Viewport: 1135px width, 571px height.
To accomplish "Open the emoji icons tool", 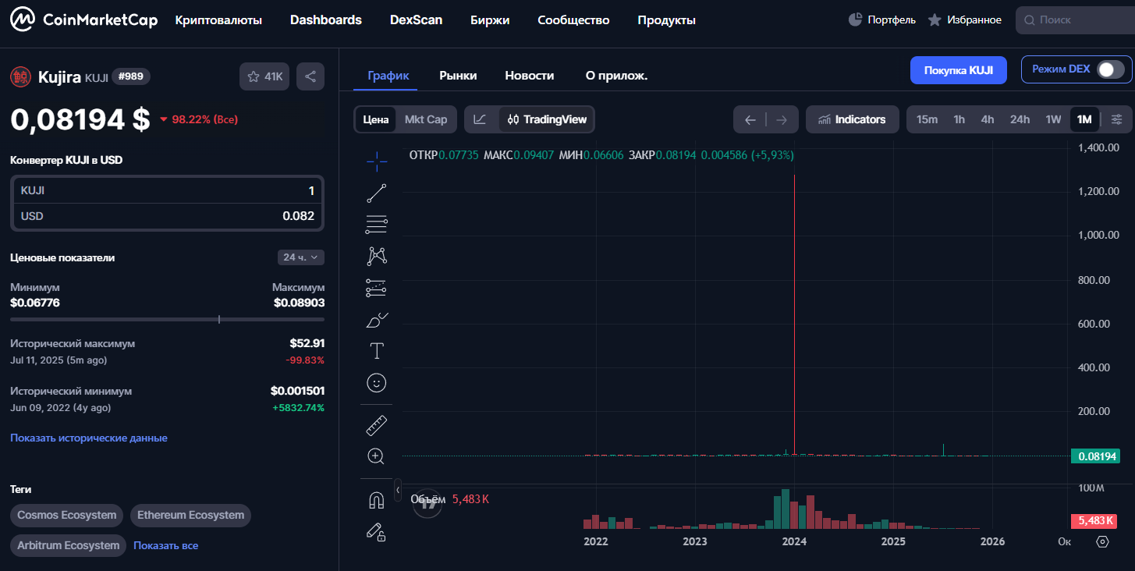I will [377, 383].
